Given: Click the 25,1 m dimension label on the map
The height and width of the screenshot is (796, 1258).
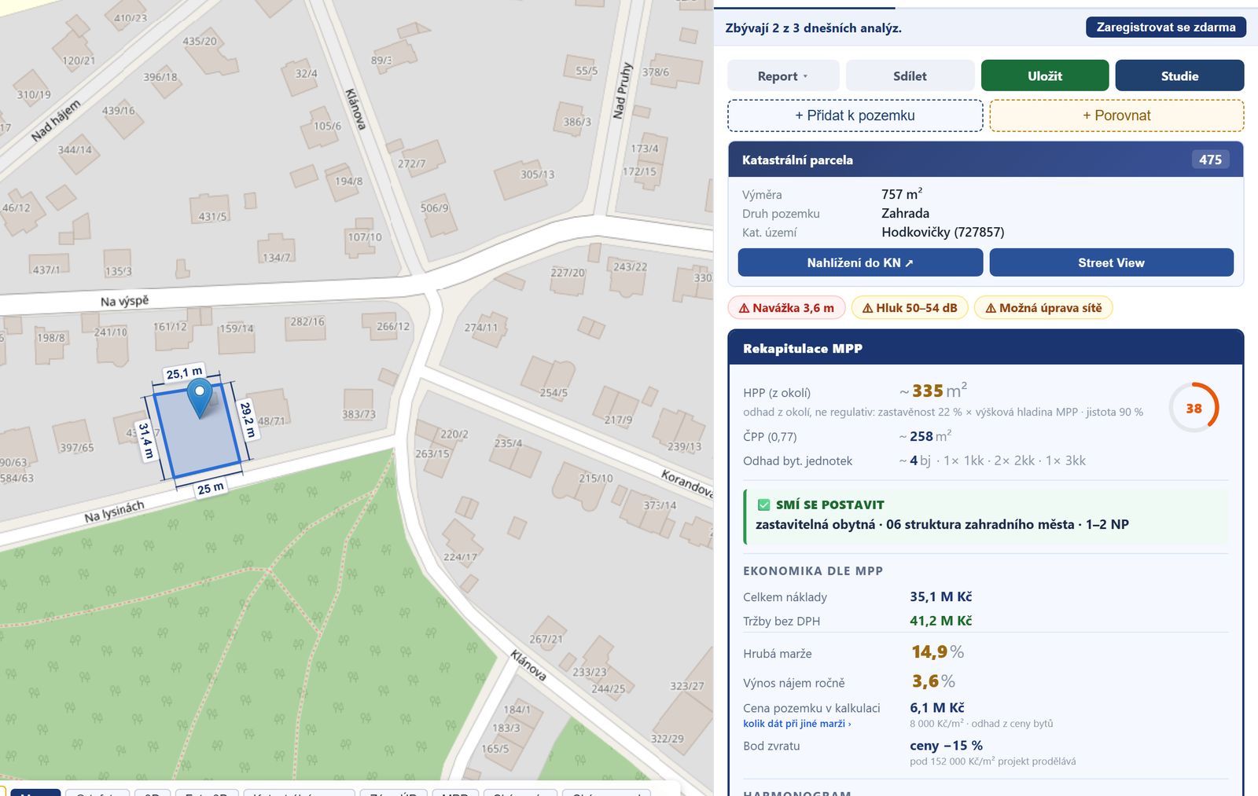Looking at the screenshot, I should point(184,372).
